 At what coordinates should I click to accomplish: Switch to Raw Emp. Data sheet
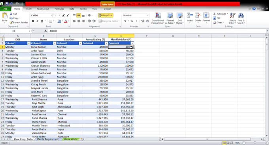[23, 139]
